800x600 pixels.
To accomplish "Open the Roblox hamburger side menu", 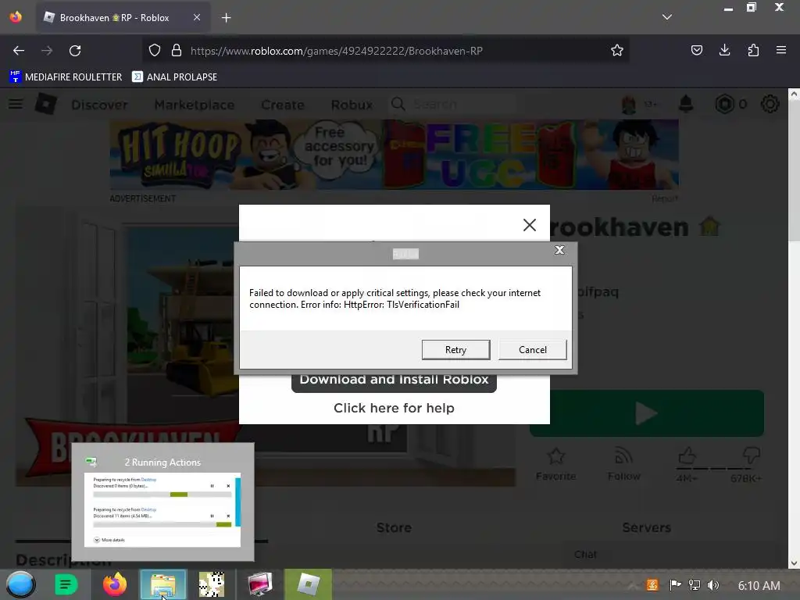I will (16, 104).
